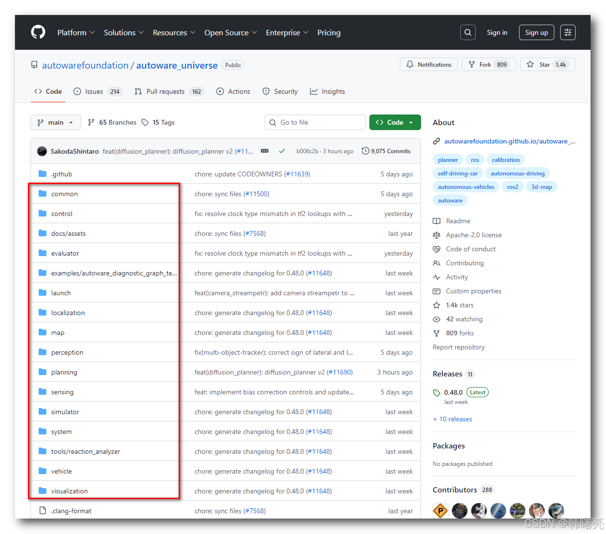Switch to the Pull requests tab
606x534 pixels.
(169, 91)
